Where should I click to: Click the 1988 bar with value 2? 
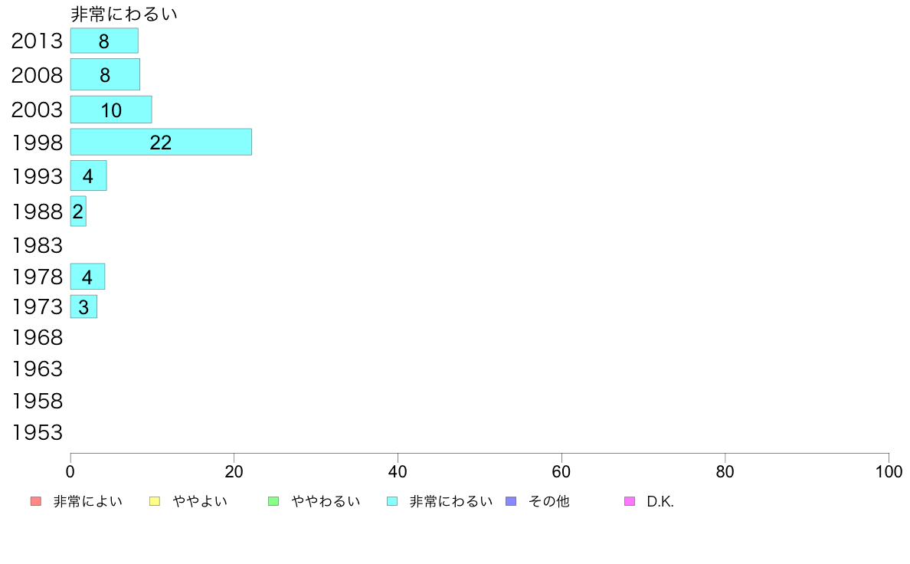coord(78,211)
